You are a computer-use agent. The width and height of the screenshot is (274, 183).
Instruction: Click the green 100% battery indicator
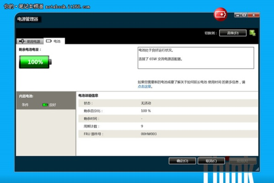[35, 62]
